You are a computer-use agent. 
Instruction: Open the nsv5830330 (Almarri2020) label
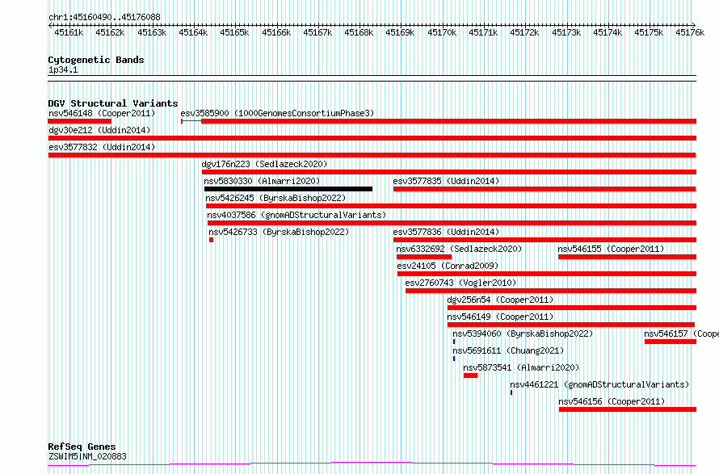point(262,181)
